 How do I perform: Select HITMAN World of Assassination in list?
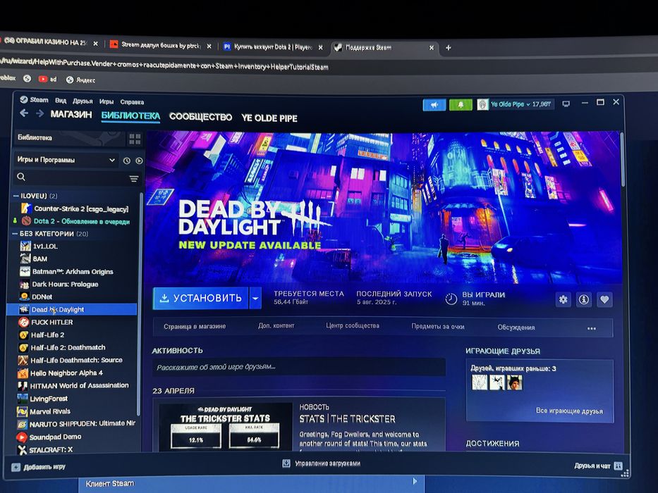79,385
